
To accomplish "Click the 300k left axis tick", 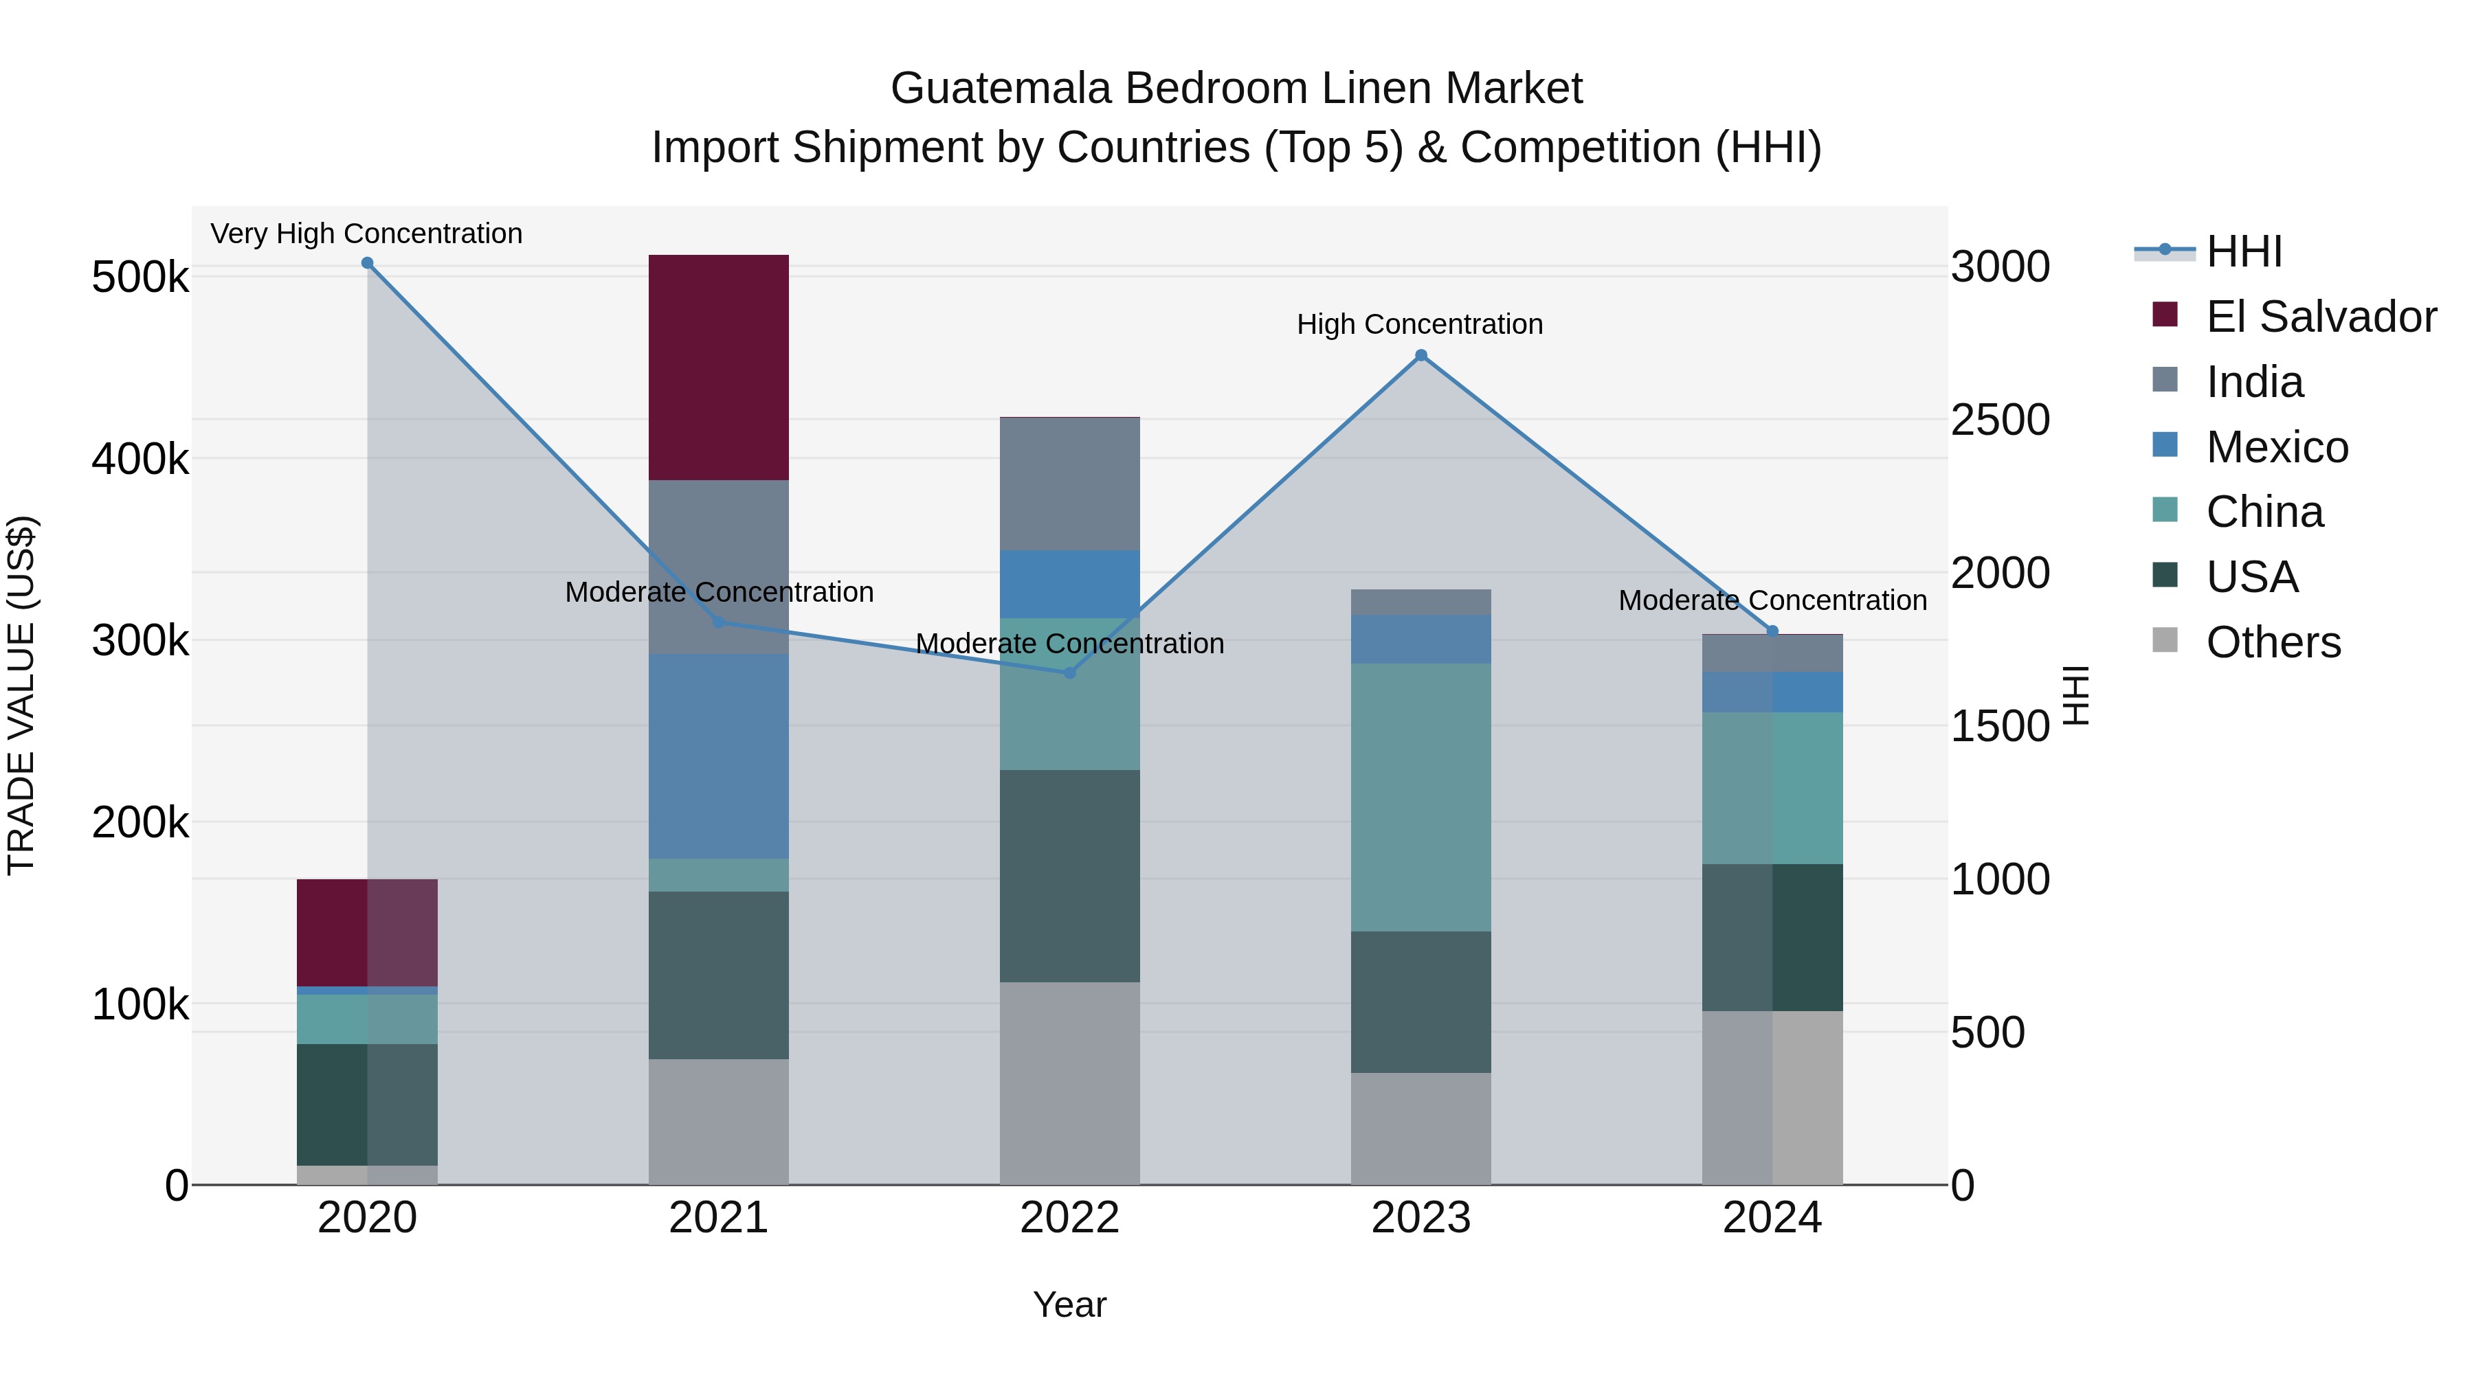I will click(x=140, y=640).
